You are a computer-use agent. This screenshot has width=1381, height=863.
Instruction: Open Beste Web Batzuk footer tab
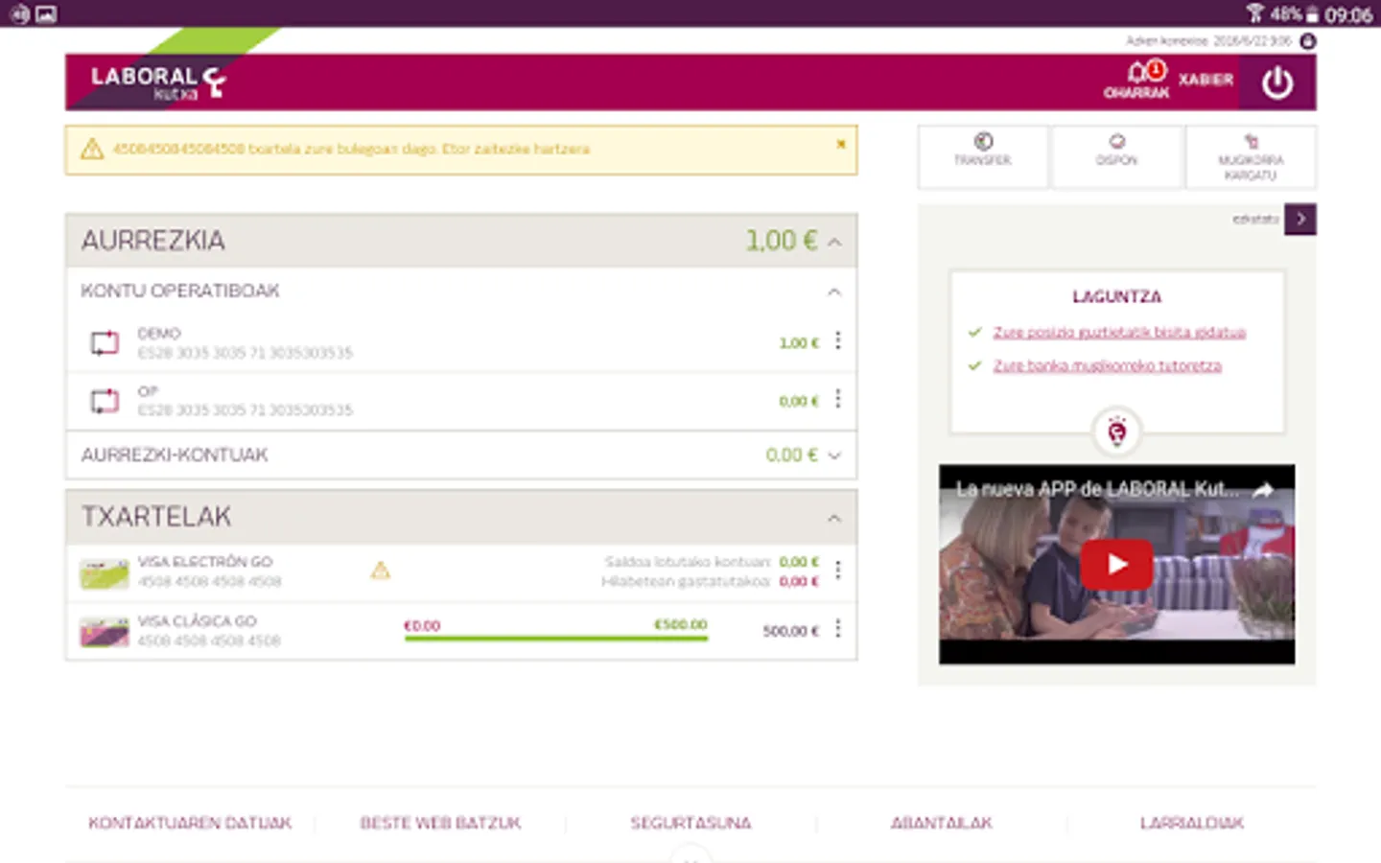(440, 823)
